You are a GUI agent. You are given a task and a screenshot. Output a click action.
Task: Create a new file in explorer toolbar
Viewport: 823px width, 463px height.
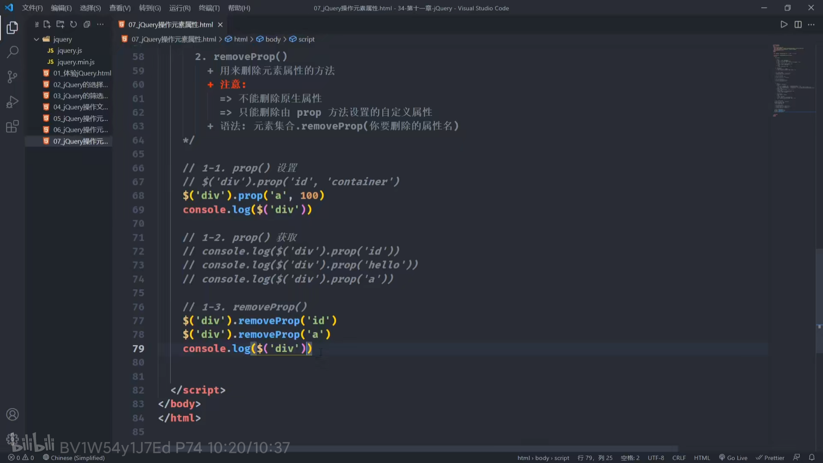click(47, 24)
